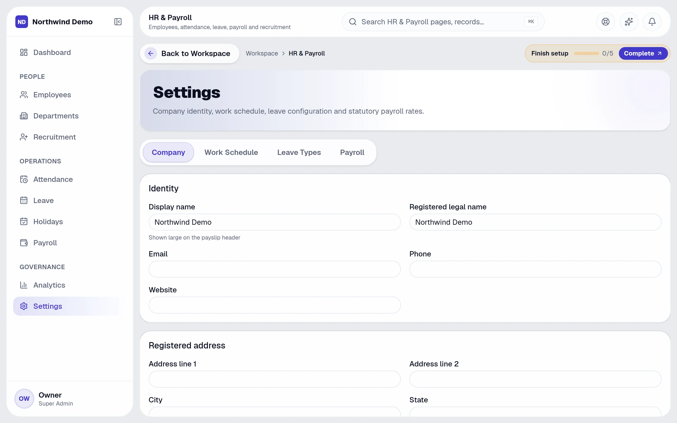Image resolution: width=677 pixels, height=423 pixels.
Task: Open the help lifebuoy icon
Action: (x=605, y=21)
